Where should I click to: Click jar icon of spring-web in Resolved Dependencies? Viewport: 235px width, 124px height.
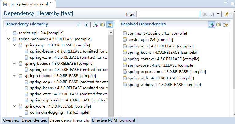pyautogui.click(x=125, y=78)
